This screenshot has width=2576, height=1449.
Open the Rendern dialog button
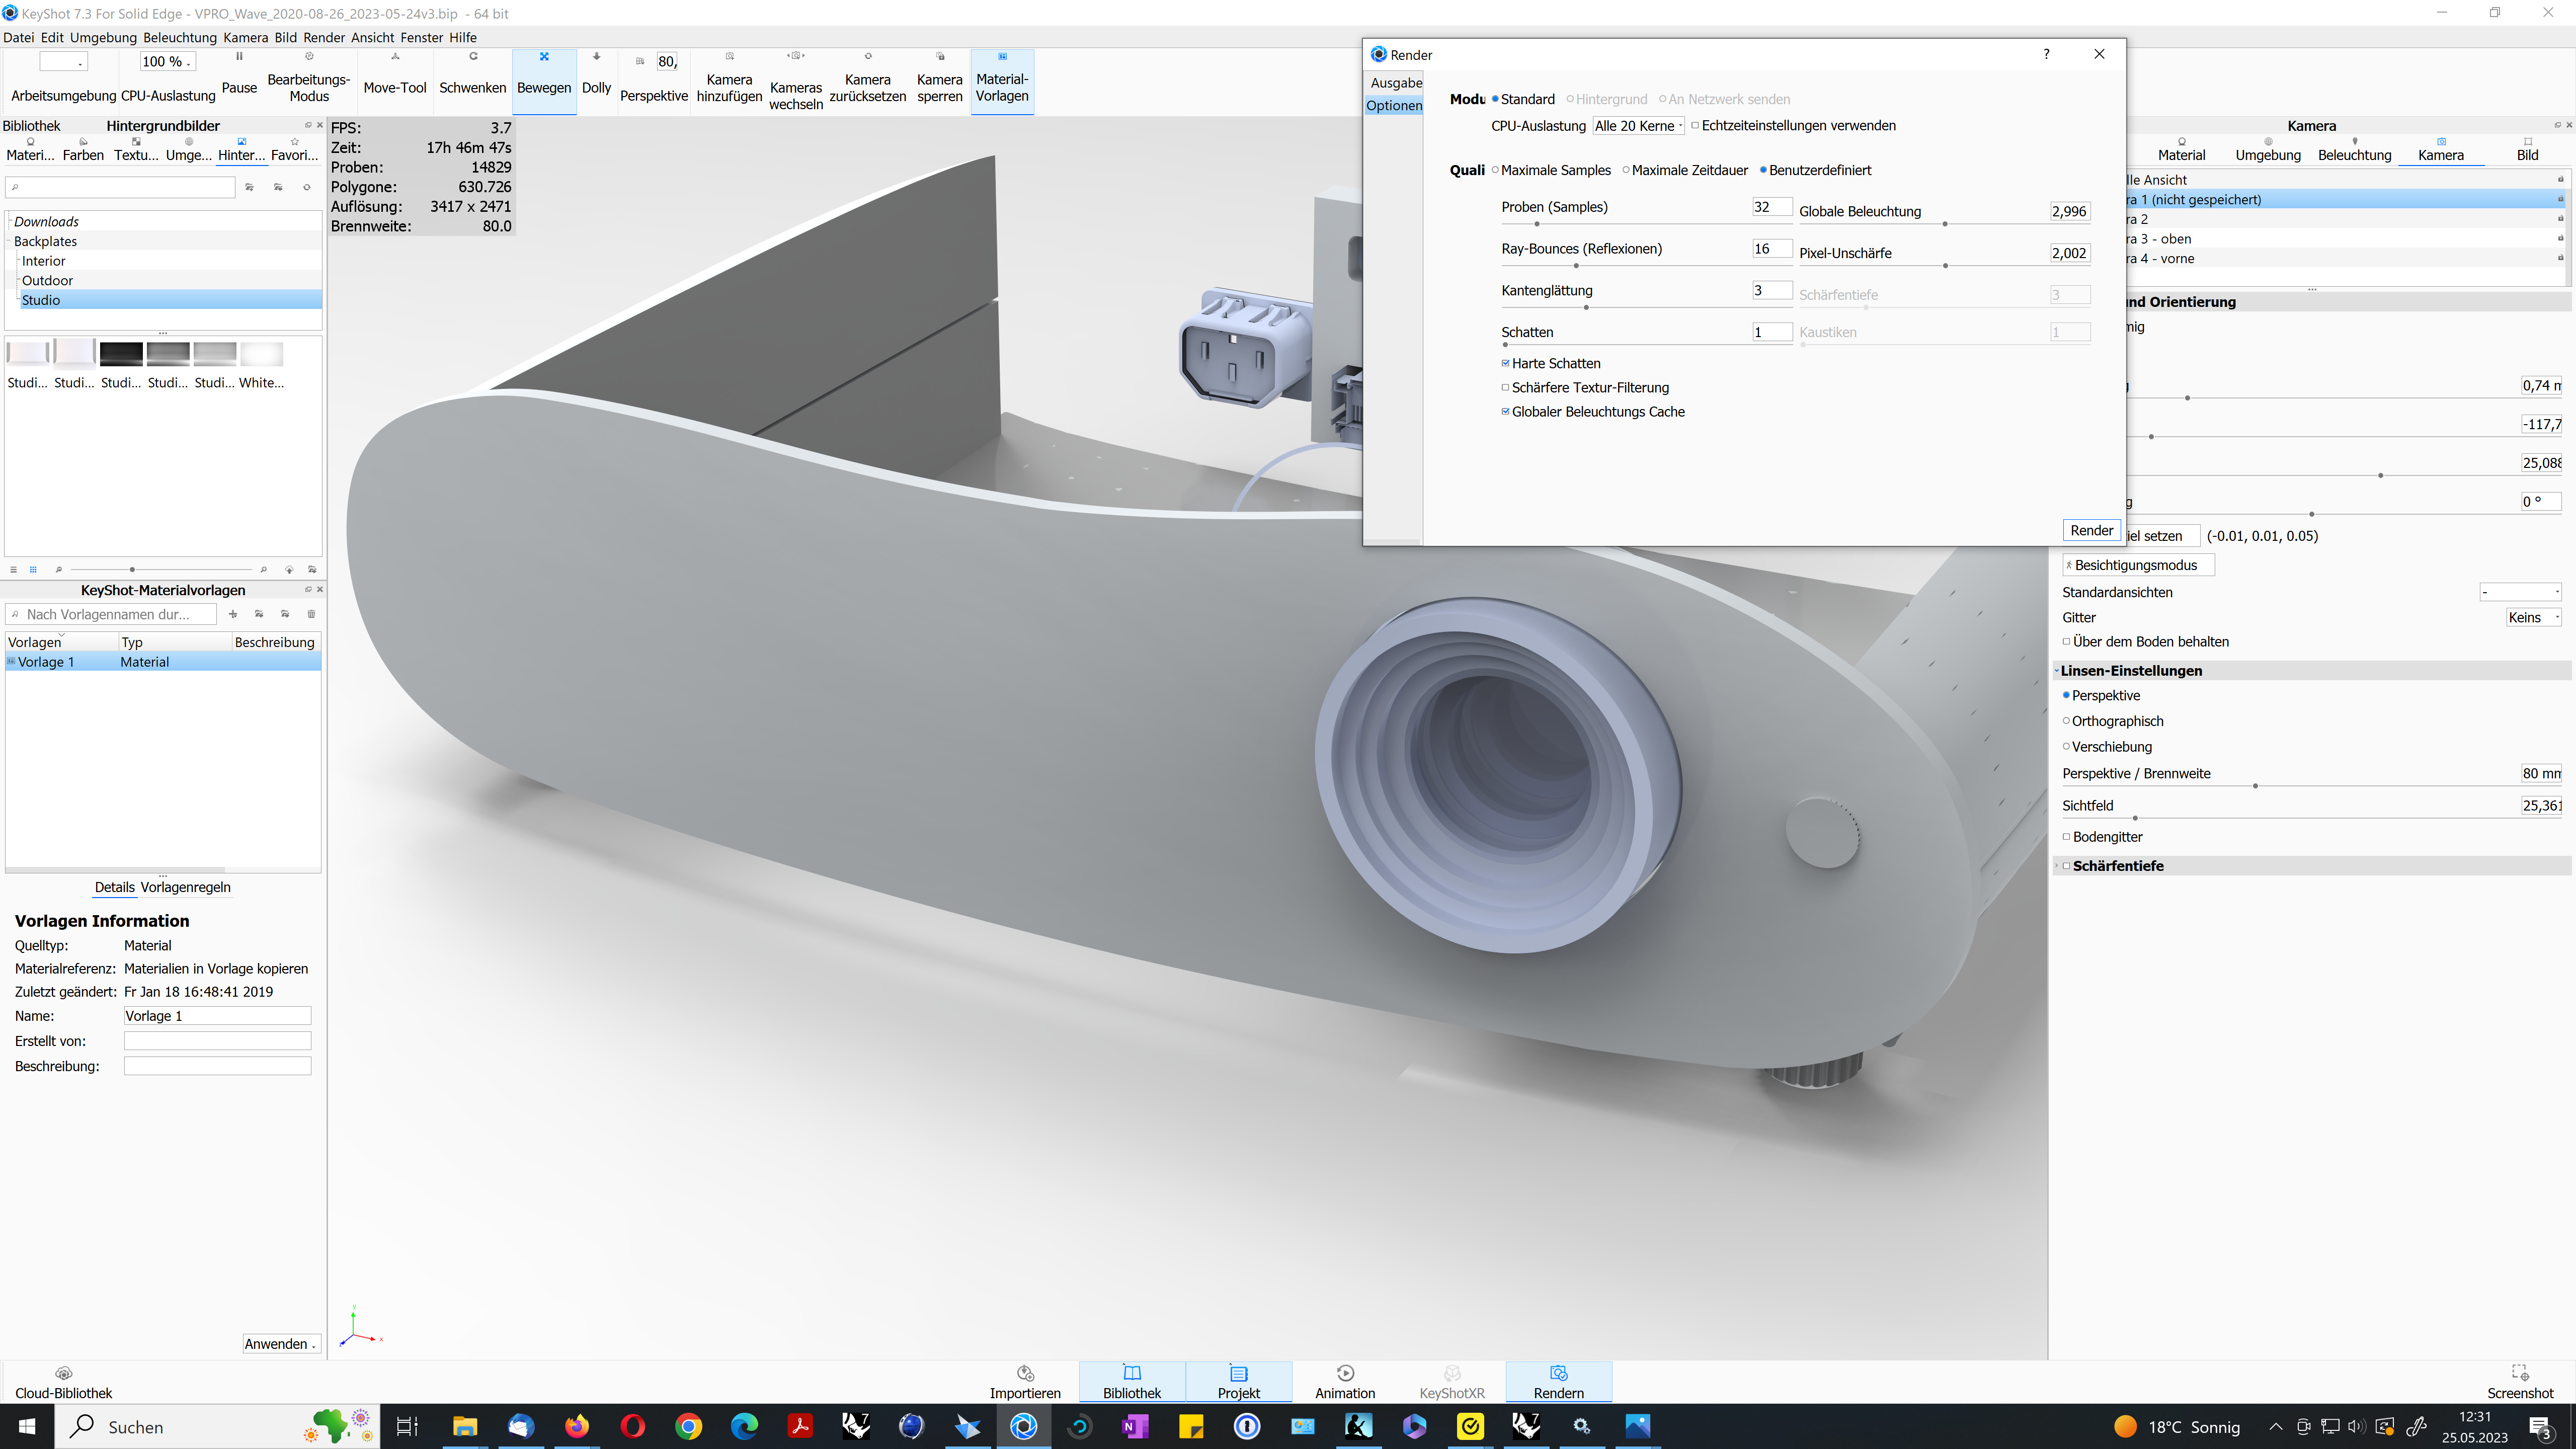(1558, 1382)
